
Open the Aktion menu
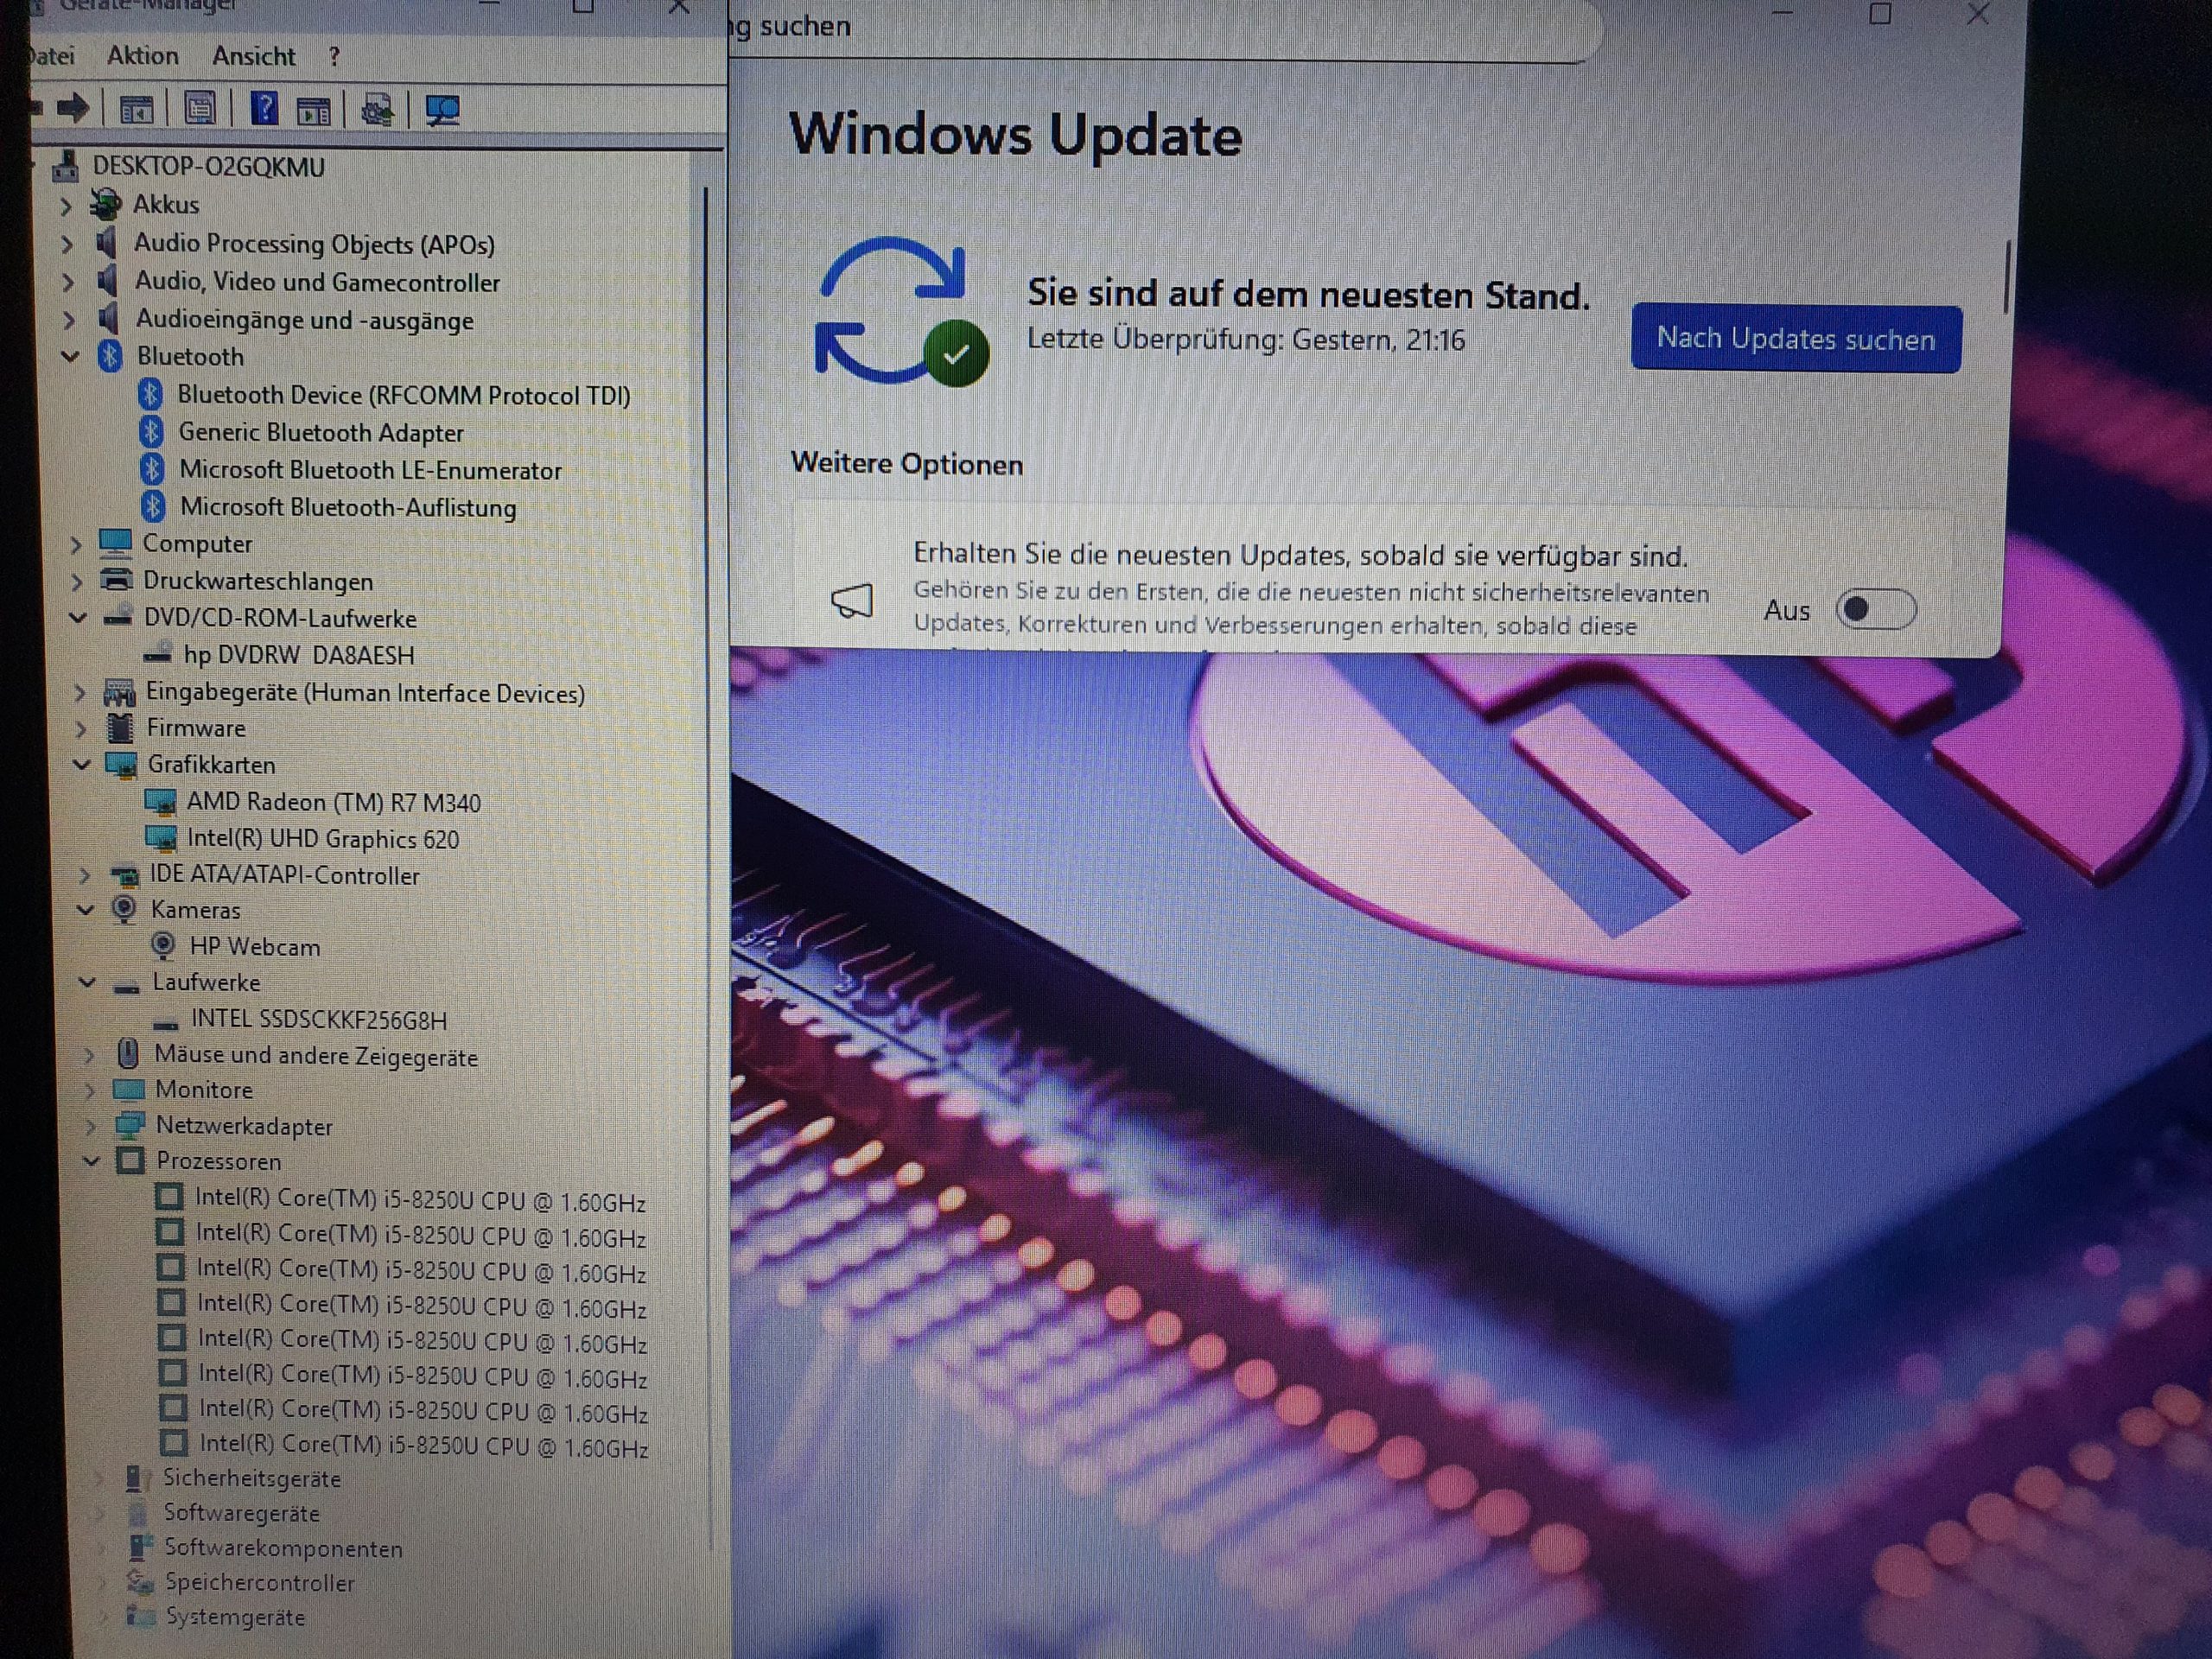point(143,56)
